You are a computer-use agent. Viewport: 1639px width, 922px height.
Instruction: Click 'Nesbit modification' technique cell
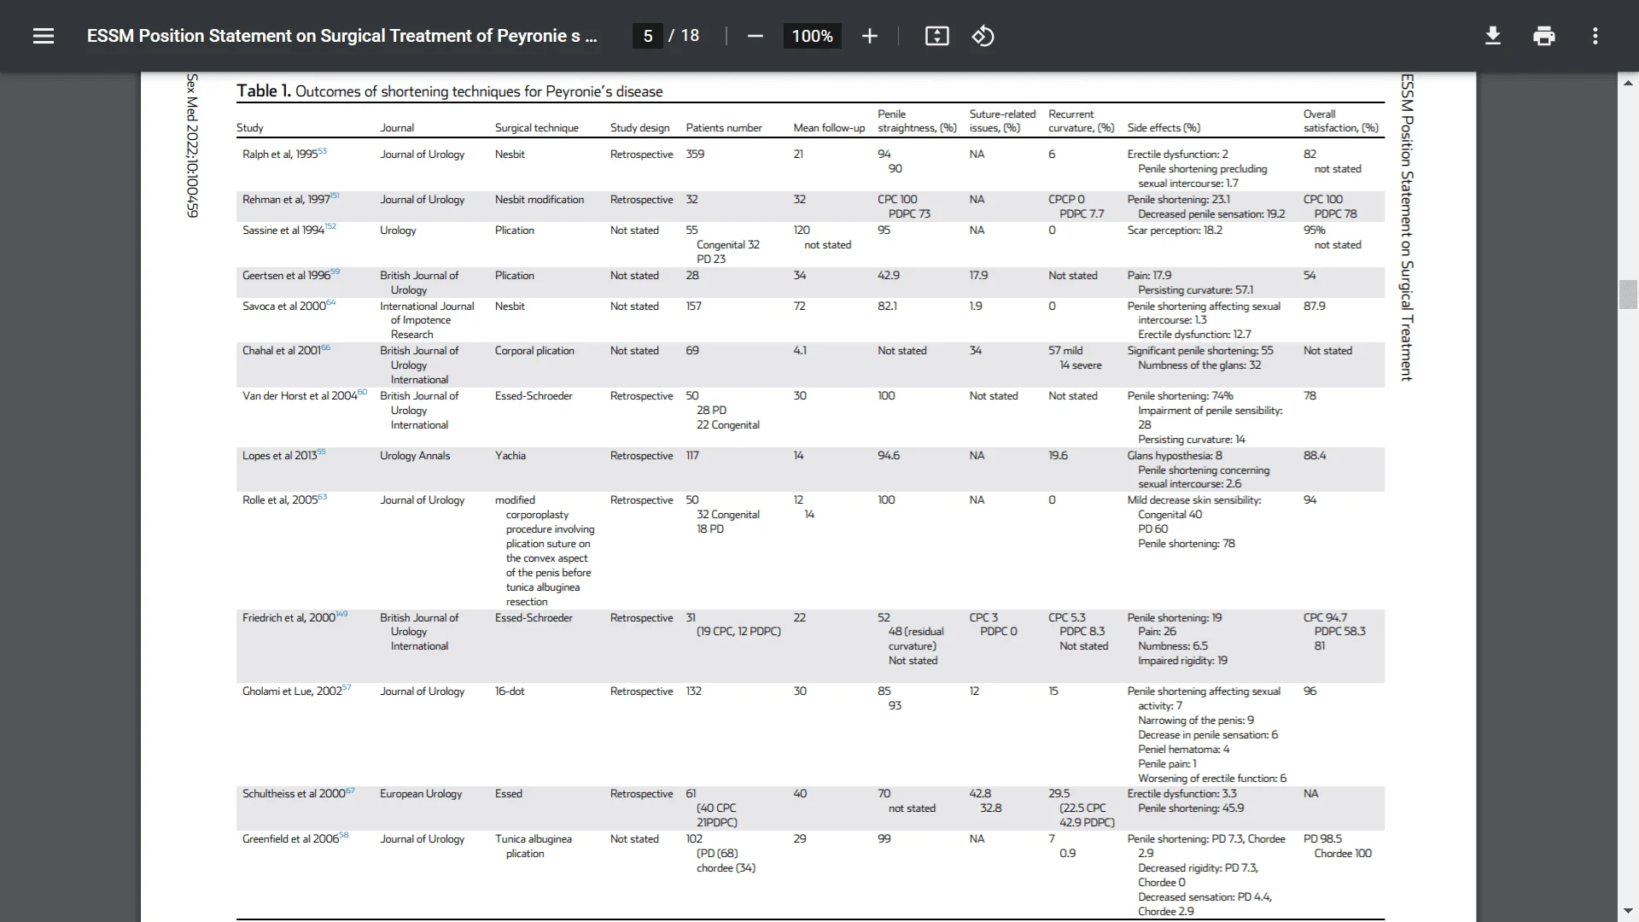point(540,200)
